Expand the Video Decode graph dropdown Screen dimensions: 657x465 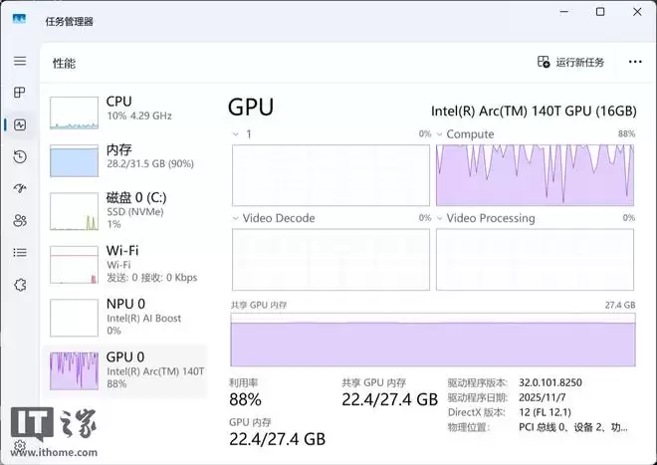[236, 218]
